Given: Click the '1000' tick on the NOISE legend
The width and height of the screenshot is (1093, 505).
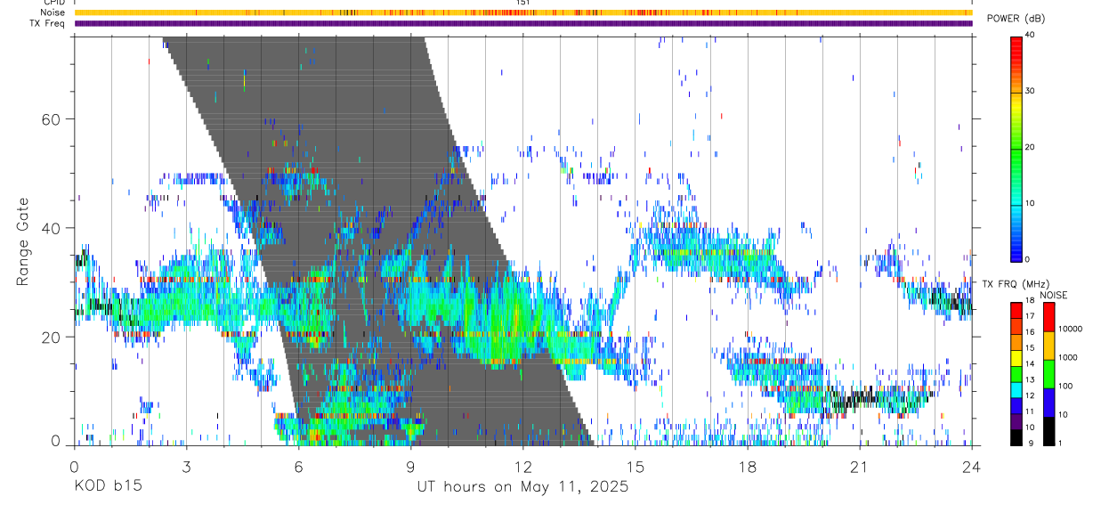Looking at the screenshot, I should click(x=1067, y=357).
